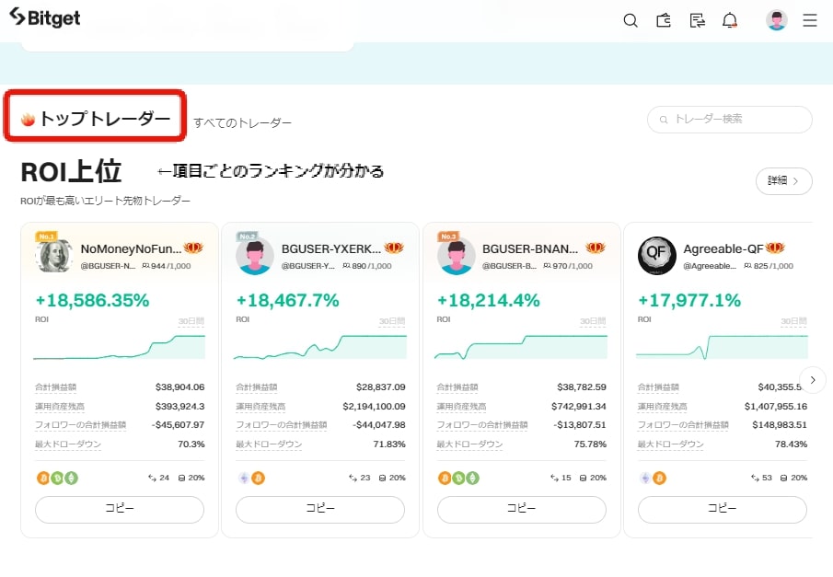
Task: Click ROI value +17,977.1%
Action: click(689, 300)
